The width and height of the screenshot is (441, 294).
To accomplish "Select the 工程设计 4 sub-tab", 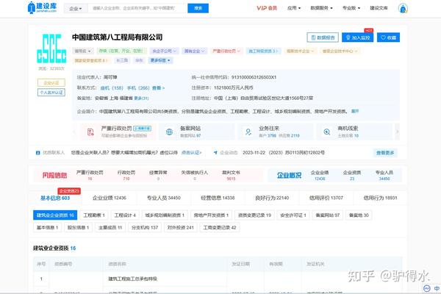I will [x=125, y=215].
